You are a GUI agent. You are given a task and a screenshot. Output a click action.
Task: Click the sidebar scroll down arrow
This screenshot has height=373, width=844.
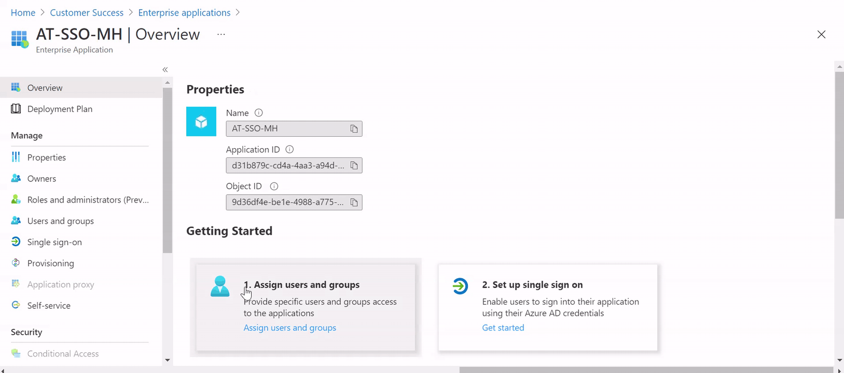click(167, 360)
